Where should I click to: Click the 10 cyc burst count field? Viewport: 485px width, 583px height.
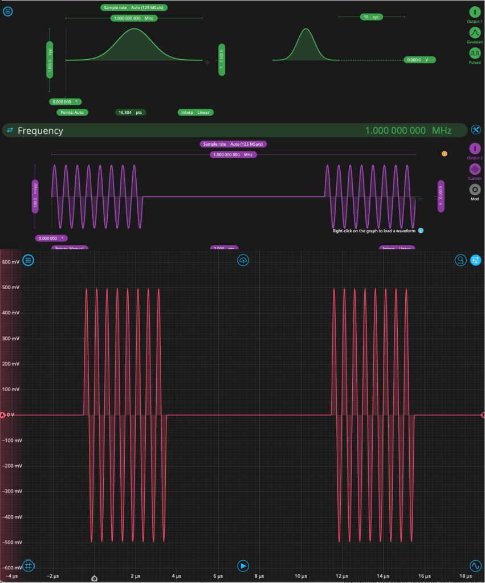point(371,17)
